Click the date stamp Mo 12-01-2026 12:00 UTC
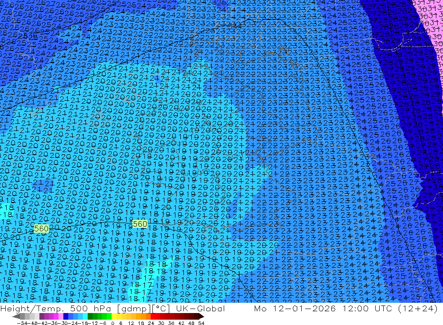Viewport: 443px width, 325px height. click(x=324, y=308)
